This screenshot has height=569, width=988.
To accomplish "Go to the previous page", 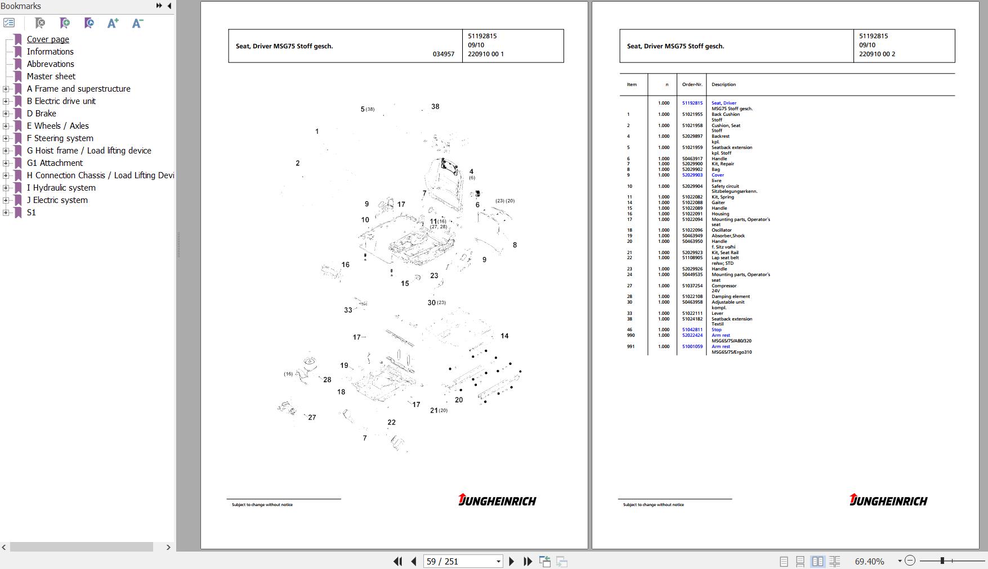I will coord(414,561).
